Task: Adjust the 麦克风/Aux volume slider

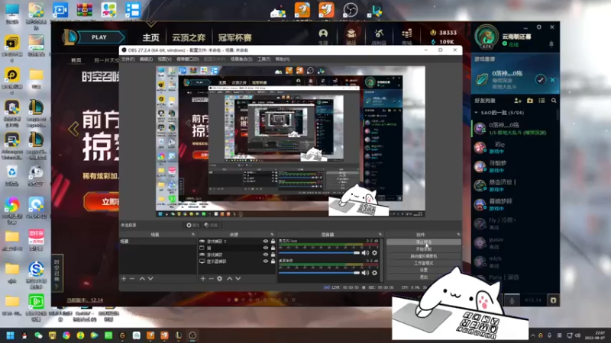Action: (x=319, y=253)
